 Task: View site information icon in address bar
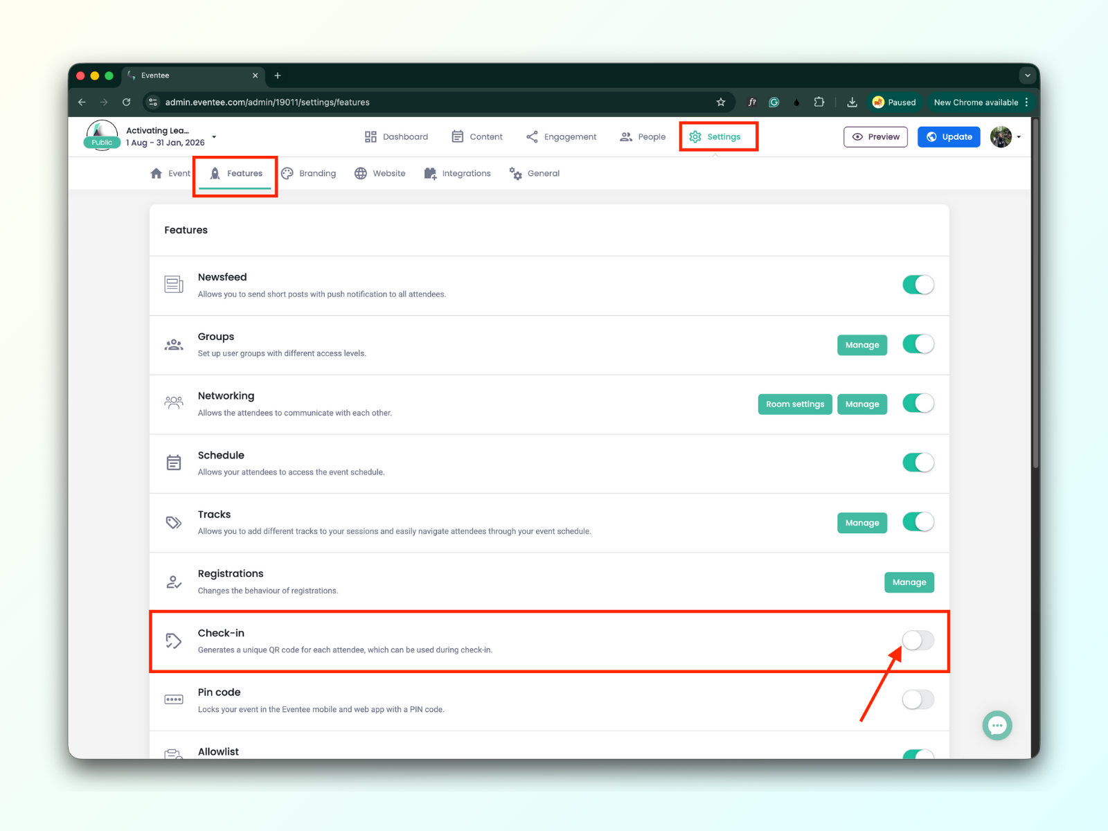pyautogui.click(x=153, y=102)
